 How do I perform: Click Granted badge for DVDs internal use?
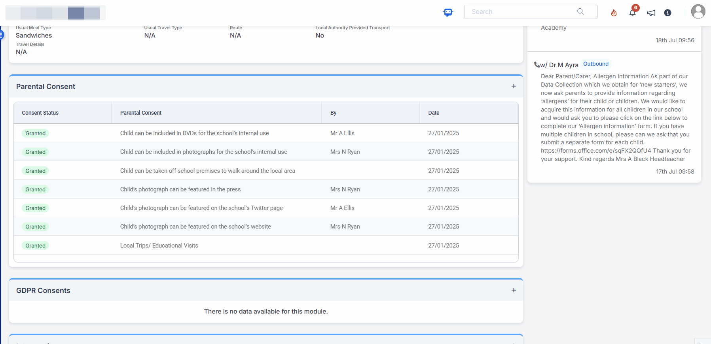pos(36,133)
